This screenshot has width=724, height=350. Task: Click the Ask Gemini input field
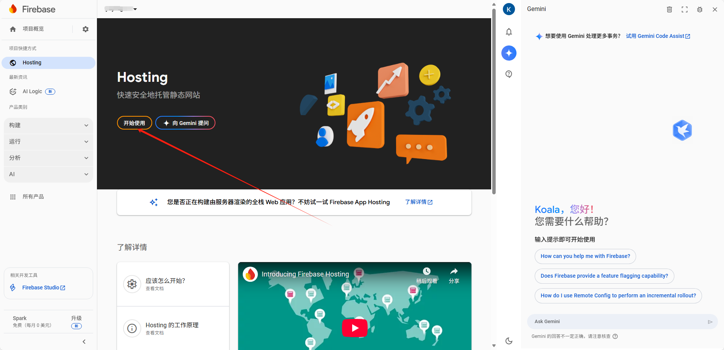(x=617, y=322)
